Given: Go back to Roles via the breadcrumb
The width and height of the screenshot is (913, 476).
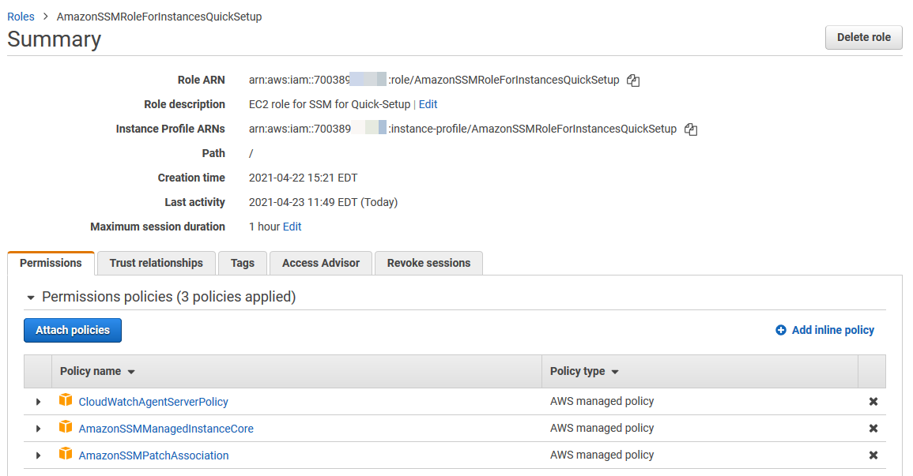Looking at the screenshot, I should pyautogui.click(x=21, y=17).
